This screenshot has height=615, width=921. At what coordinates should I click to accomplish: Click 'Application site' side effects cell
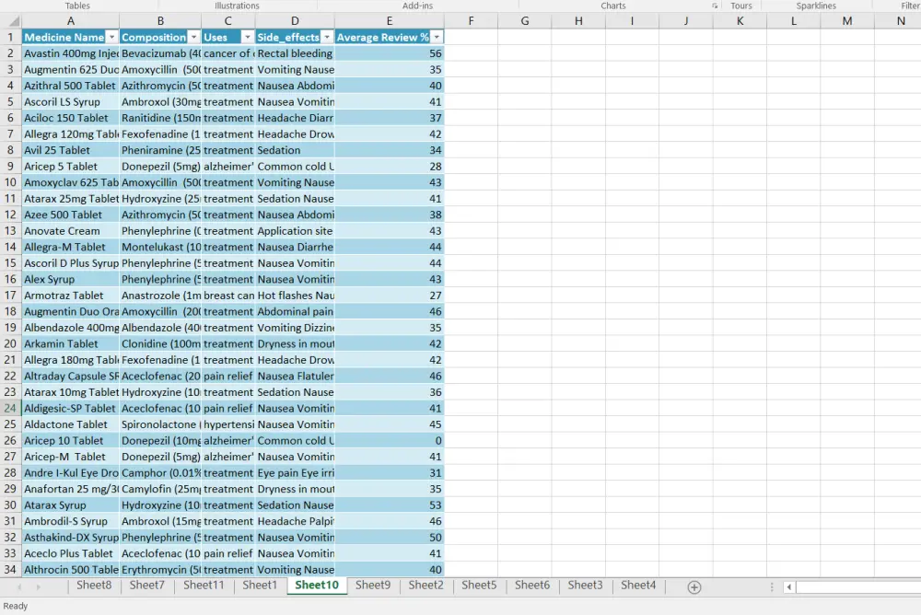point(295,231)
